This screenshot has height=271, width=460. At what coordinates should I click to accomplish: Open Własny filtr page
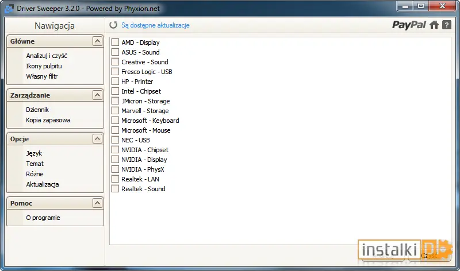(x=41, y=76)
